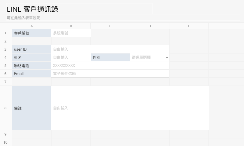
Task: Select column C header
Action: click(x=110, y=26)
